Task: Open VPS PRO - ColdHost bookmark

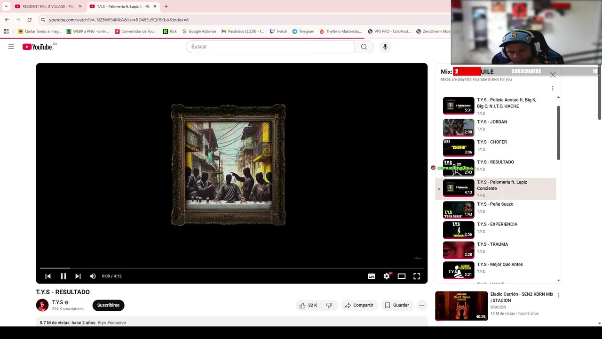Action: (x=389, y=32)
